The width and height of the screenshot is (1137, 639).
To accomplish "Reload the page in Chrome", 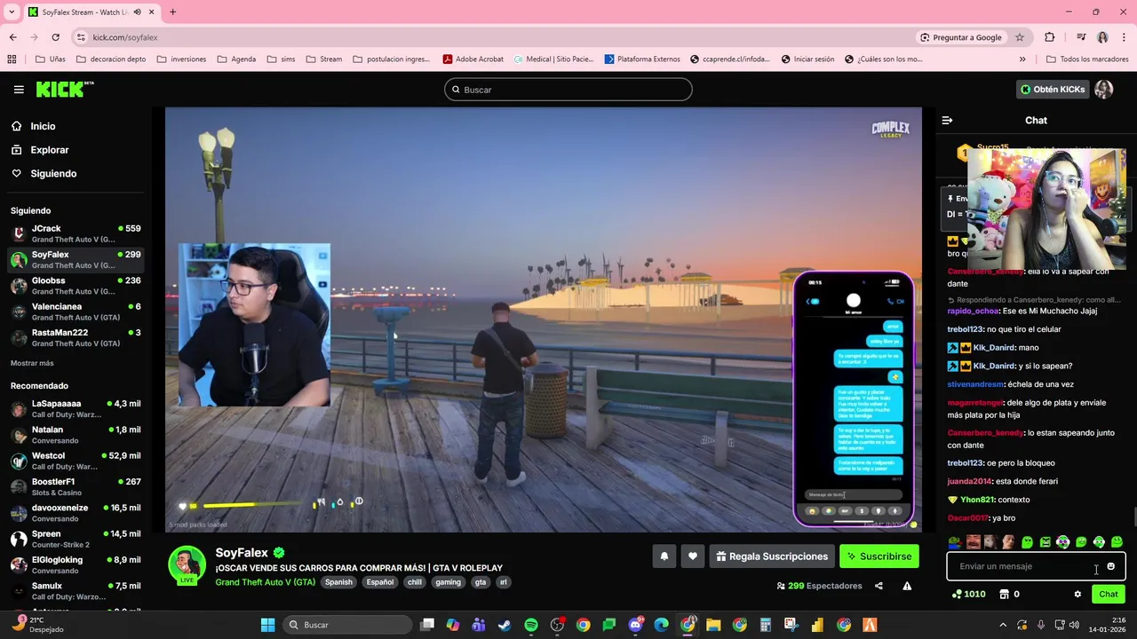I will pyautogui.click(x=55, y=37).
